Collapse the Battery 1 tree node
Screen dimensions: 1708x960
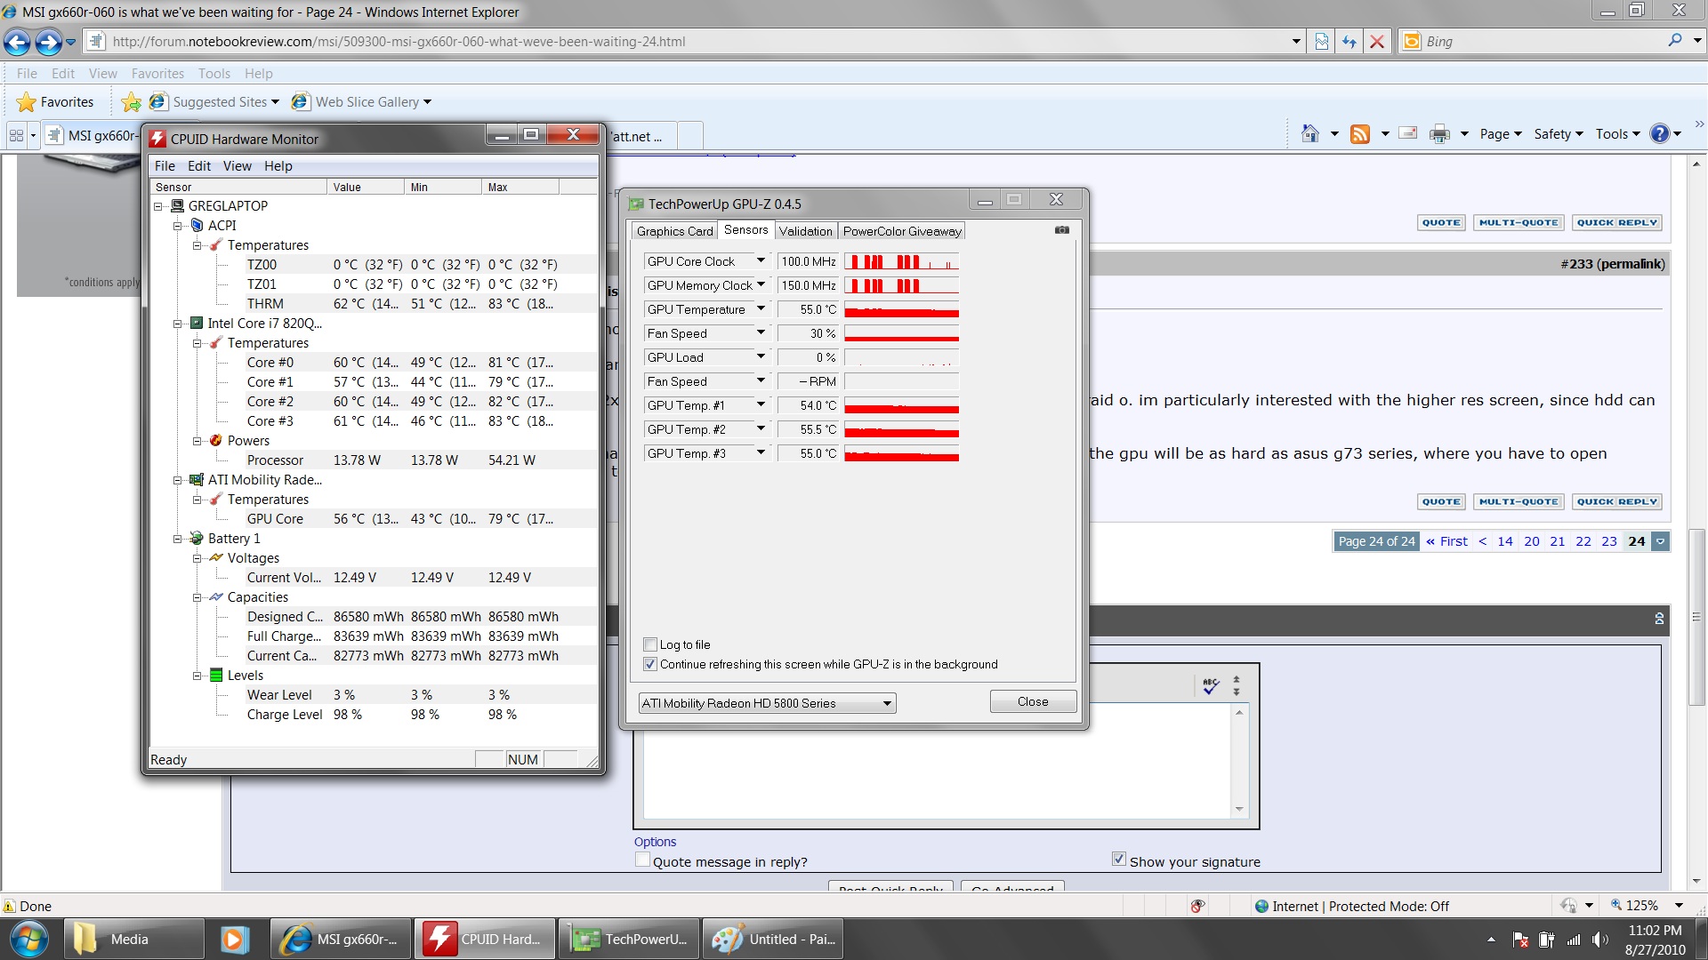(178, 539)
